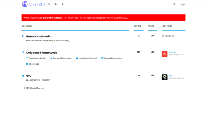Click the Login link
This screenshot has width=207, height=129.
[183, 4]
